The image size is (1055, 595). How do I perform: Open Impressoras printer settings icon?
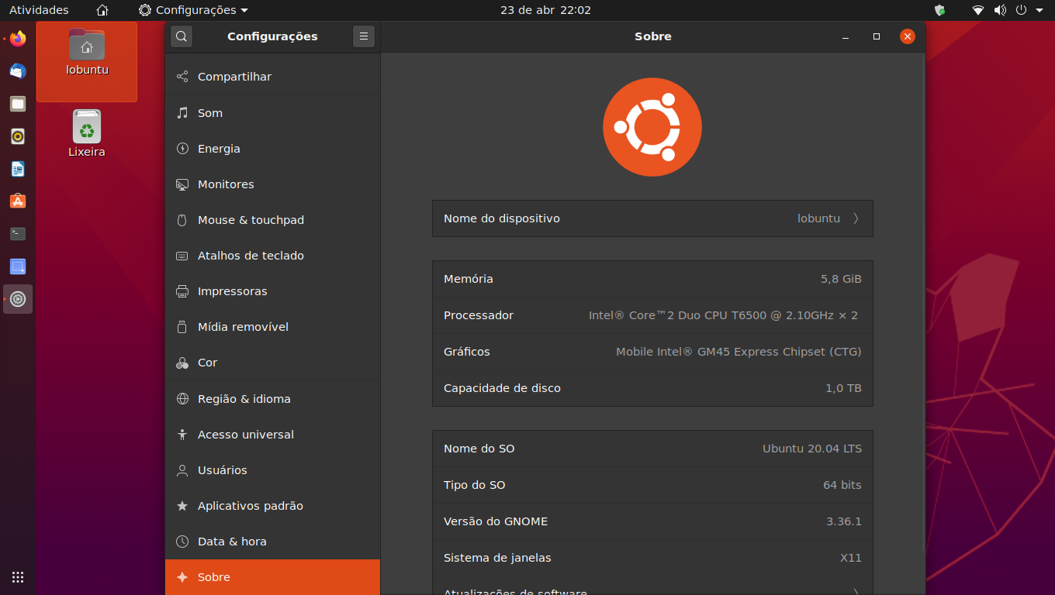pyautogui.click(x=181, y=291)
